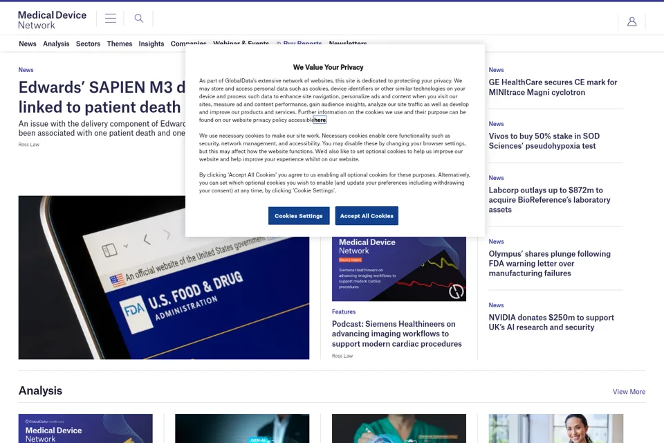Viewport: 664px width, 443px height.
Task: Open the News menu item
Action: click(x=28, y=44)
